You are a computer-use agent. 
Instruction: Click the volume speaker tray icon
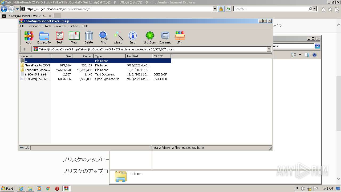303,189
